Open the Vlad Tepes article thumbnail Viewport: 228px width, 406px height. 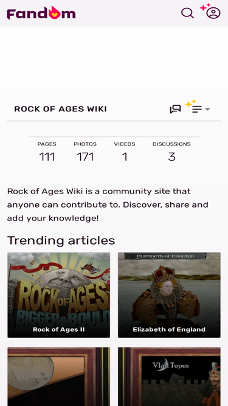pos(169,377)
